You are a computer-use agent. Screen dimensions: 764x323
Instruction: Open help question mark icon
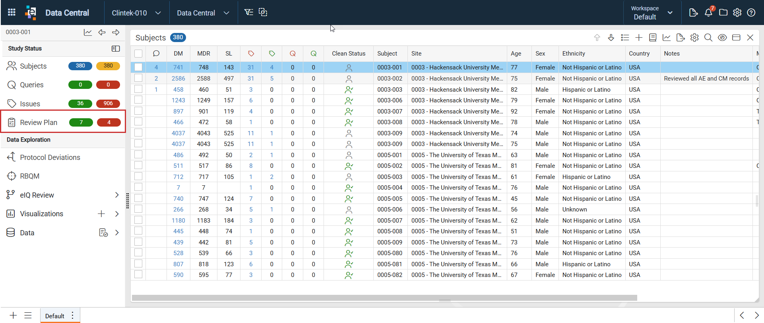pos(751,13)
